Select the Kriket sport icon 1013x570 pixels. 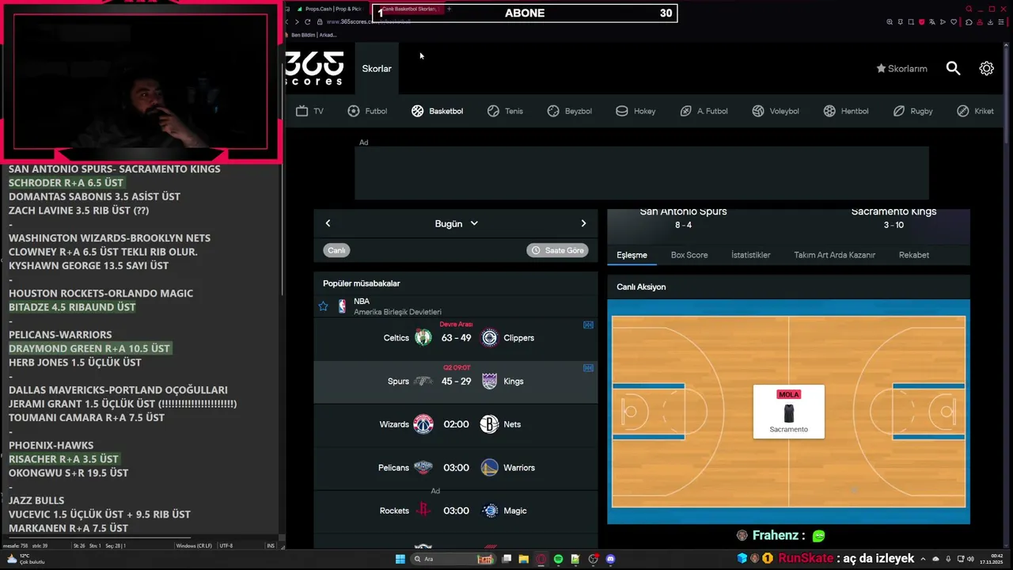click(963, 111)
